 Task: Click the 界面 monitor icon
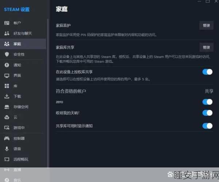(x=7, y=75)
